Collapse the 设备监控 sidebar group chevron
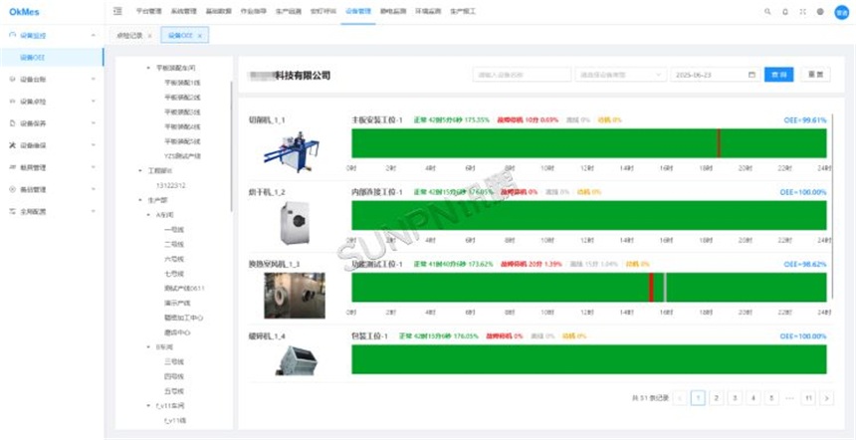The height and width of the screenshot is (440, 856). 94,36
